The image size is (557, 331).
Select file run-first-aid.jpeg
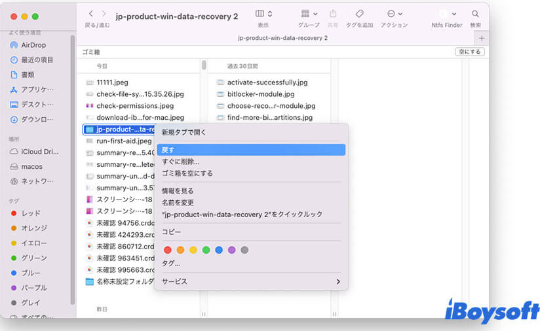pos(119,141)
